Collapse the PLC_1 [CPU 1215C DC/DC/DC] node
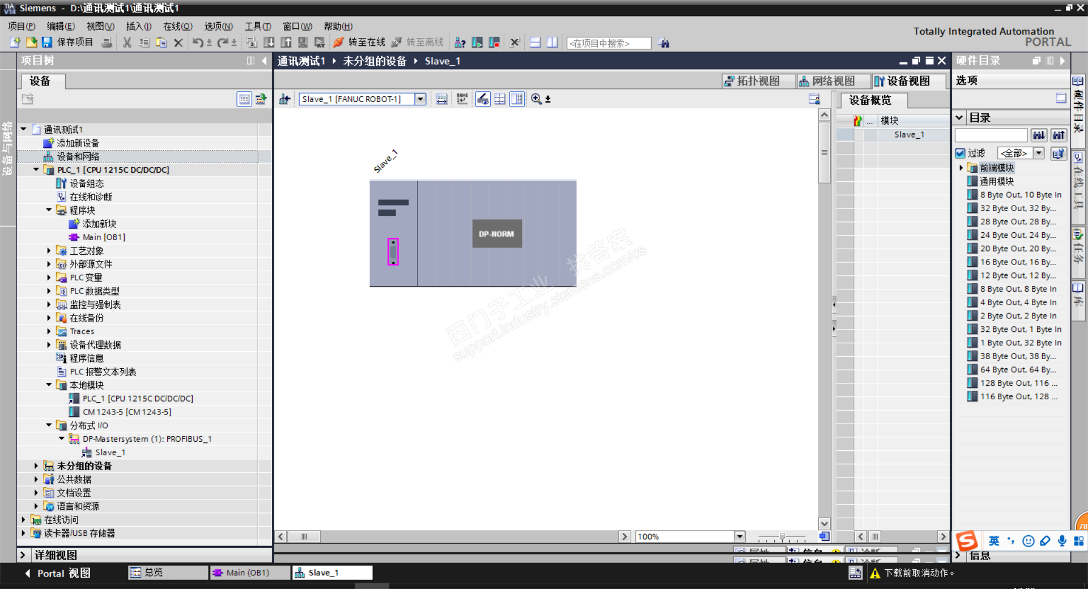This screenshot has width=1088, height=589. point(36,169)
